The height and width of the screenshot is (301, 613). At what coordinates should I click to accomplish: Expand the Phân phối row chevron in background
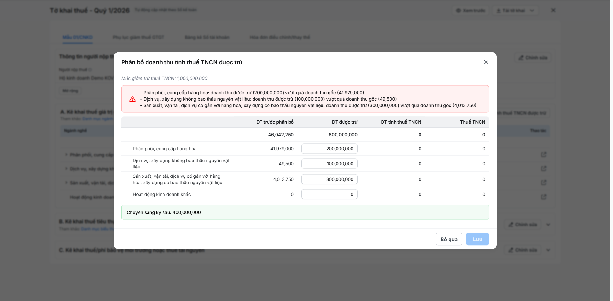pos(66,154)
